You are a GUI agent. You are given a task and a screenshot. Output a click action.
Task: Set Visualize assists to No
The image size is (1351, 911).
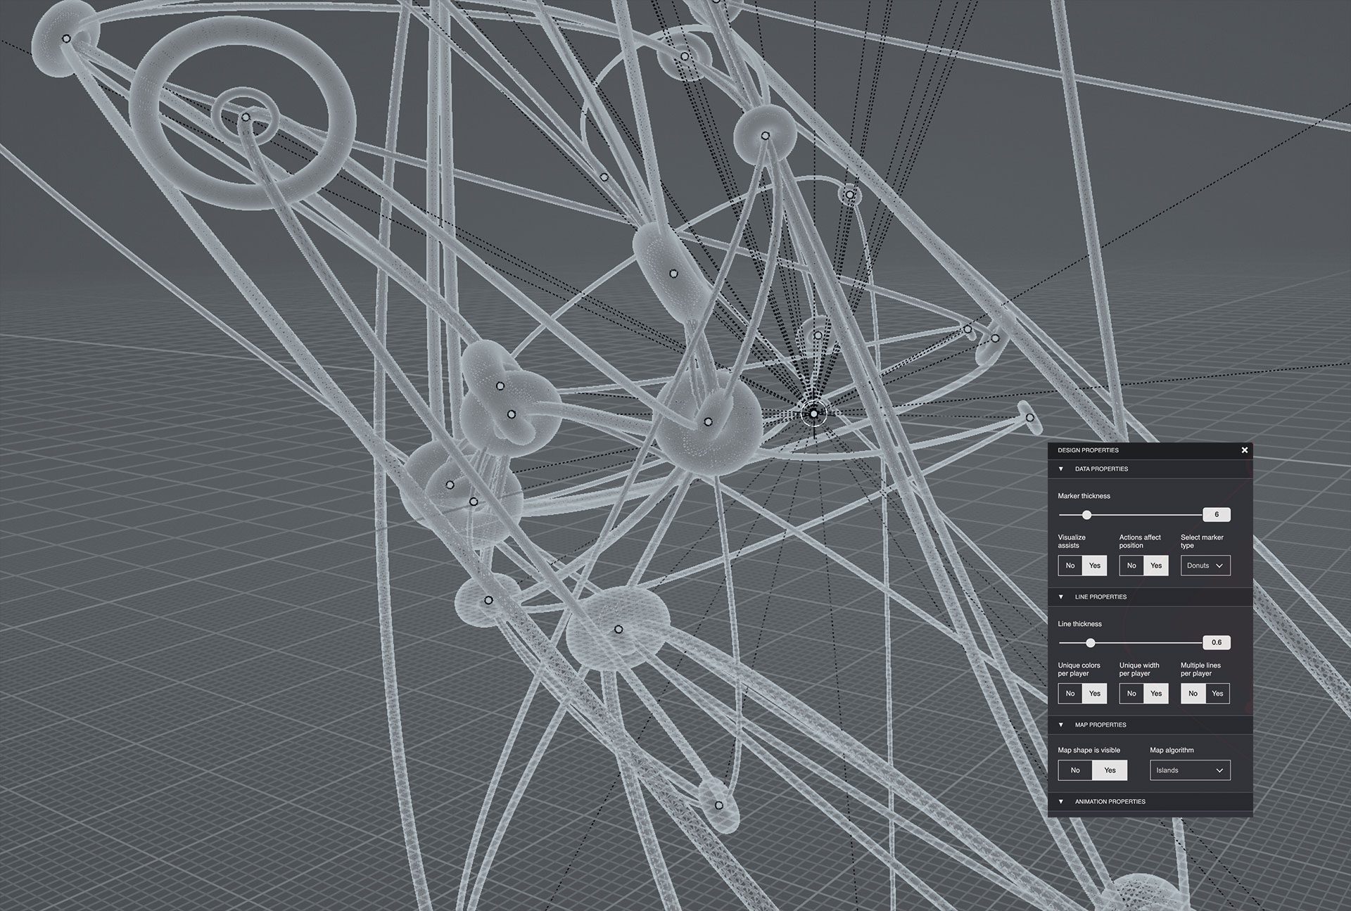pyautogui.click(x=1070, y=566)
